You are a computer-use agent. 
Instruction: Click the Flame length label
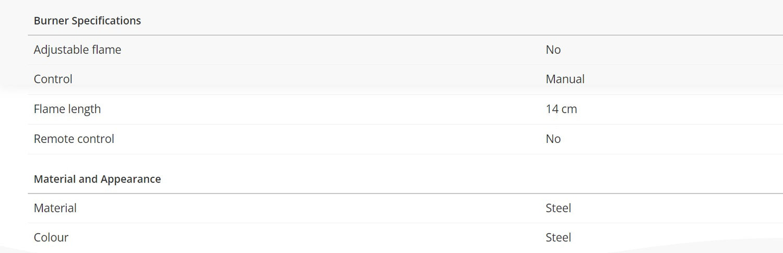(67, 109)
